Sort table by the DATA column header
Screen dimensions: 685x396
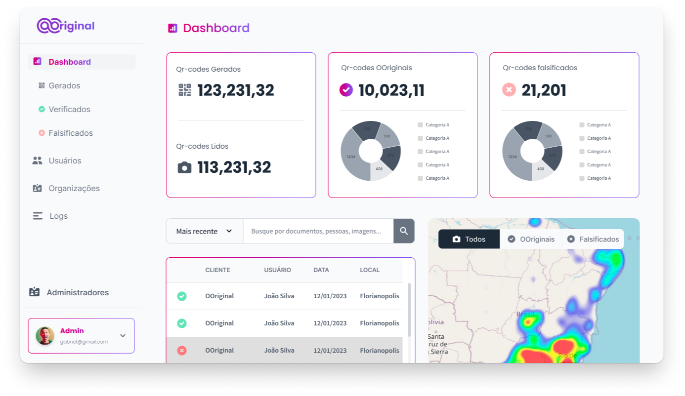coord(321,270)
